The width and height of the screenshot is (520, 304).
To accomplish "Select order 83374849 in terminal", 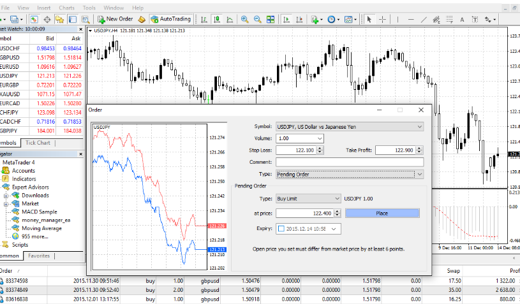I will tap(260, 290).
